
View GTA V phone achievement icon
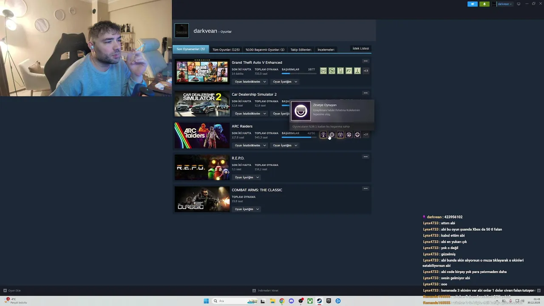click(x=340, y=71)
